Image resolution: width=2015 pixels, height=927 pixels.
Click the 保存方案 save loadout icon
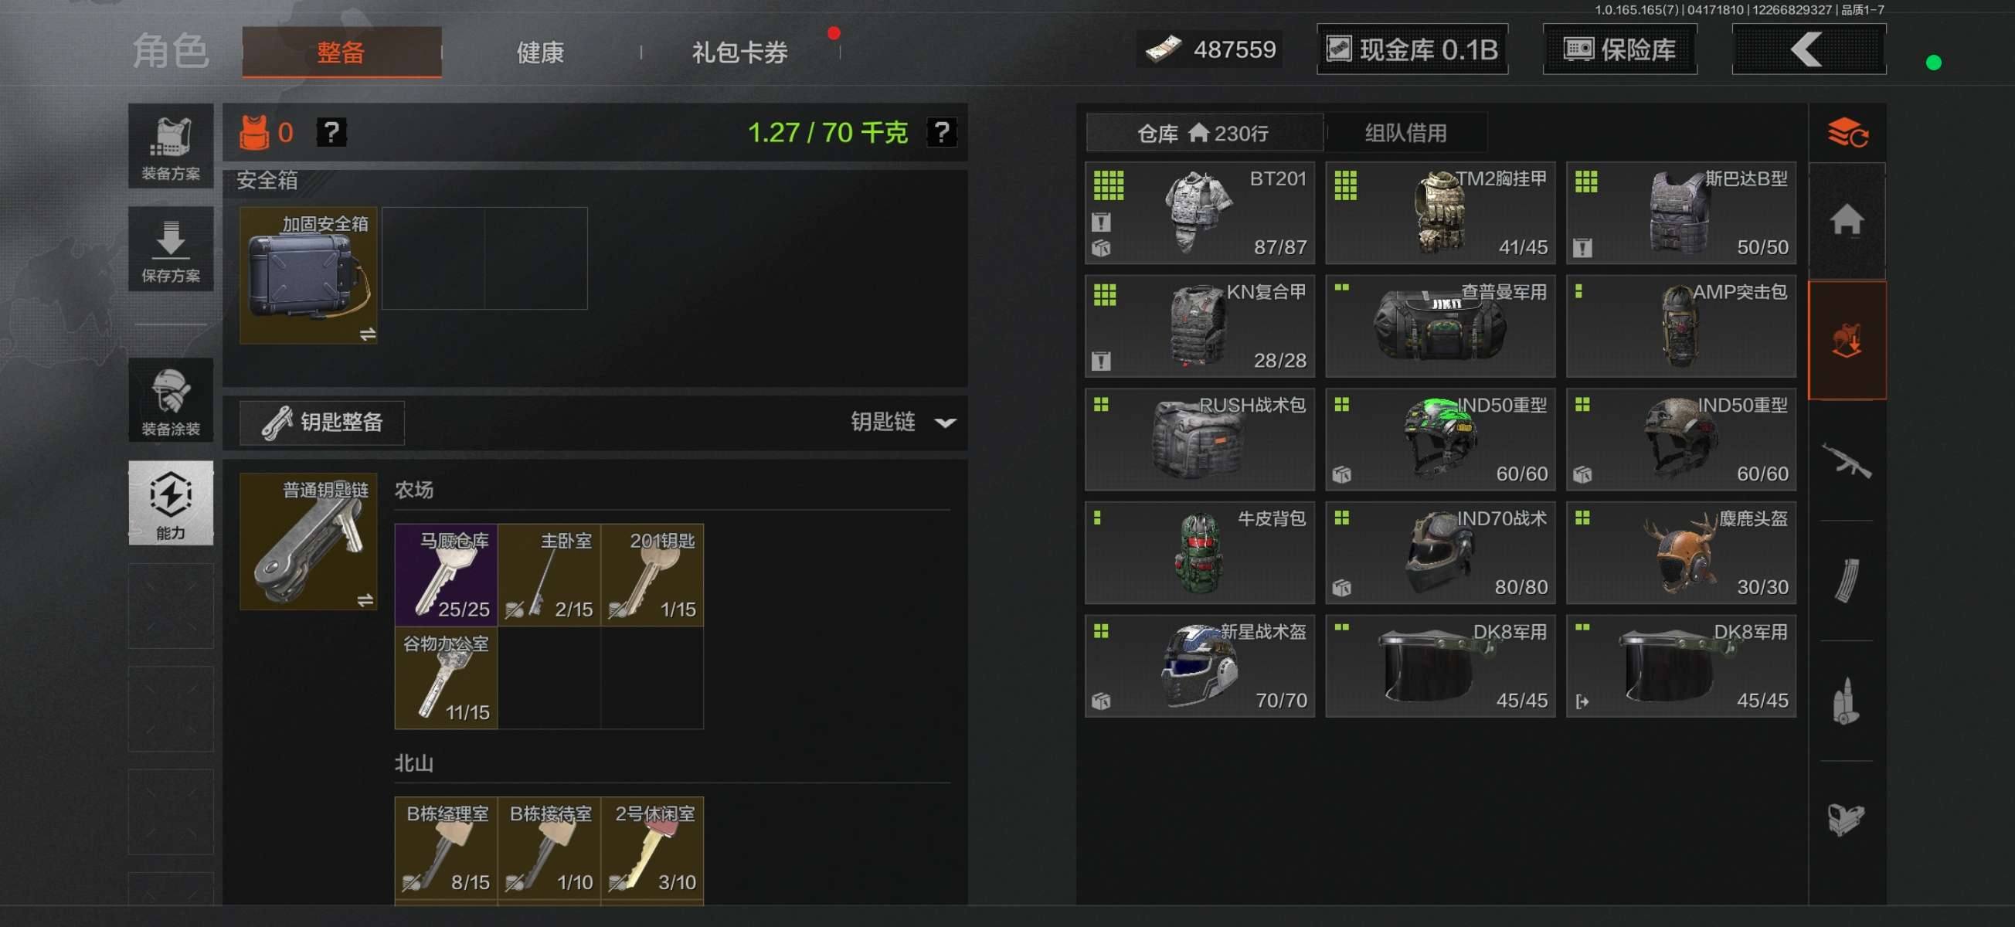(171, 250)
